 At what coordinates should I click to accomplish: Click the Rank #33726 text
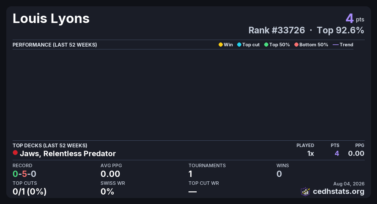277,30
